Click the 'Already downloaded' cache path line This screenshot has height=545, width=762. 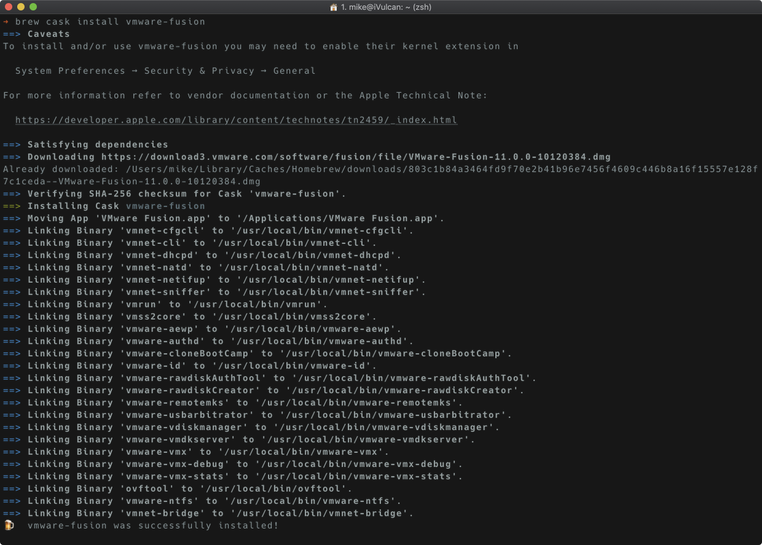(380, 175)
